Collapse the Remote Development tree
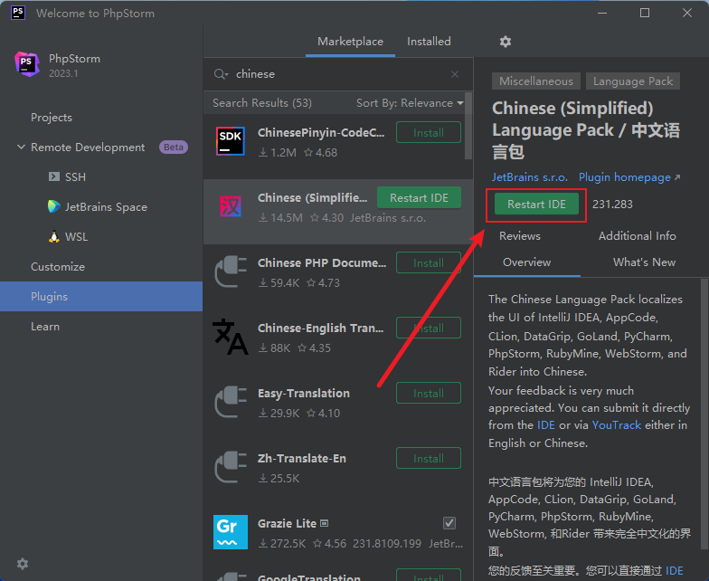This screenshot has height=581, width=709. click(x=21, y=147)
